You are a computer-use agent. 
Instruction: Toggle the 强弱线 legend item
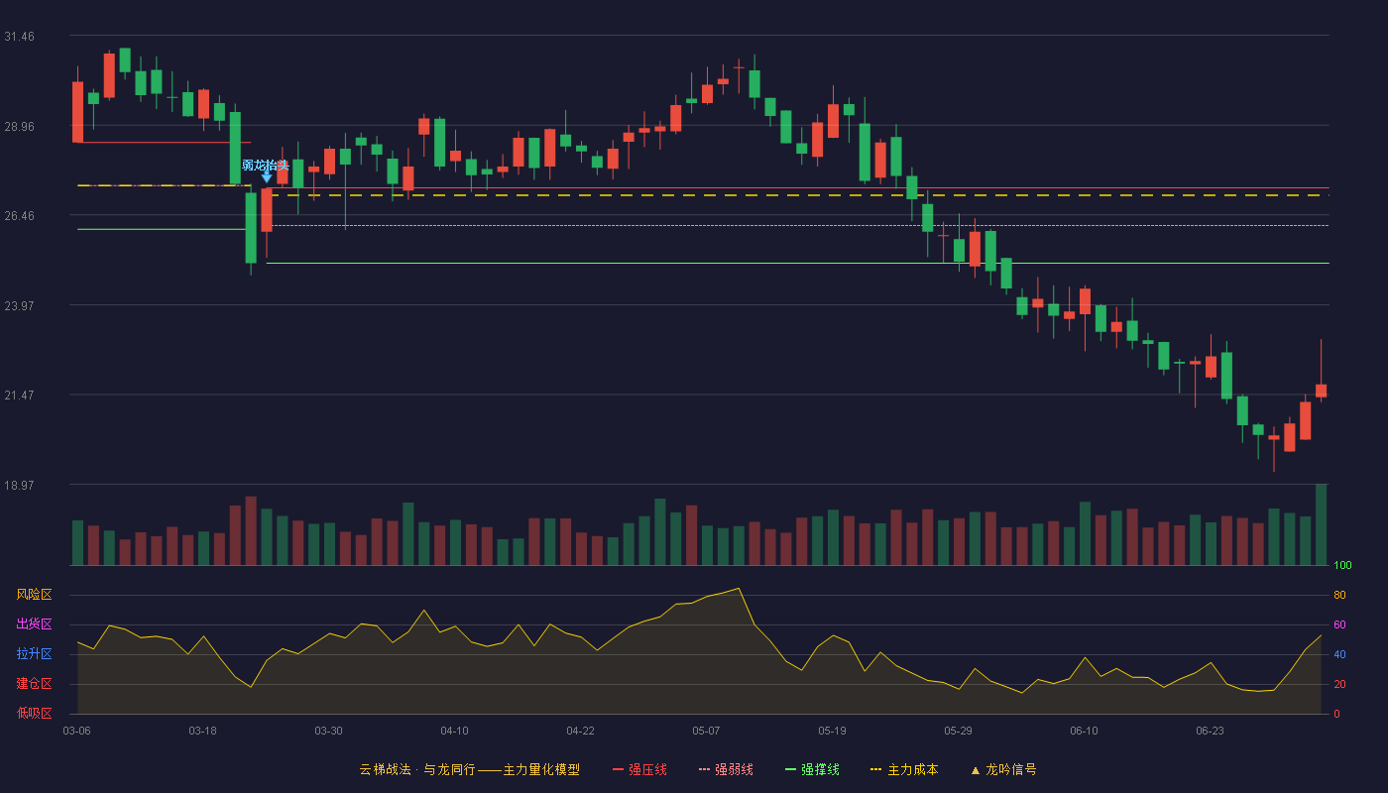(726, 769)
